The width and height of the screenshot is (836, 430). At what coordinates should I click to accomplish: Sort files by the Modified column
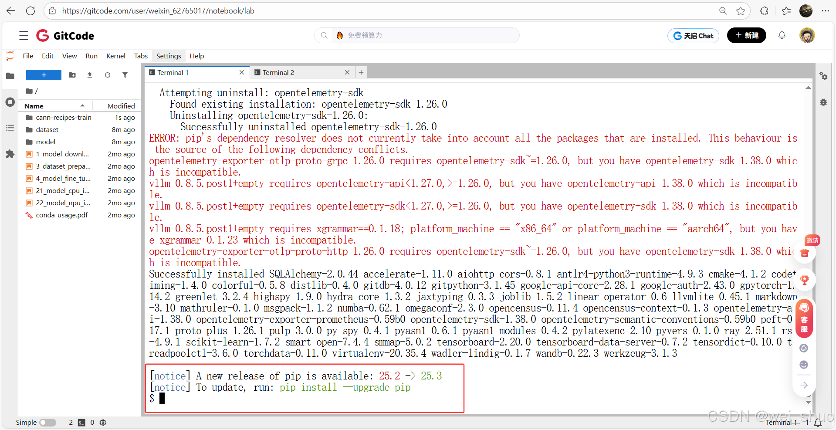(x=117, y=106)
